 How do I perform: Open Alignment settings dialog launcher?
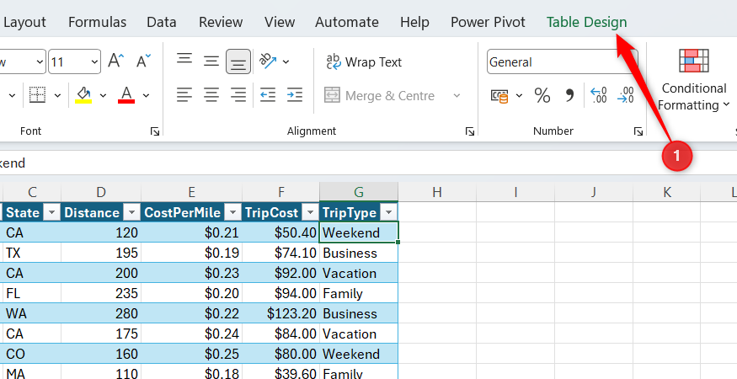pos(469,131)
